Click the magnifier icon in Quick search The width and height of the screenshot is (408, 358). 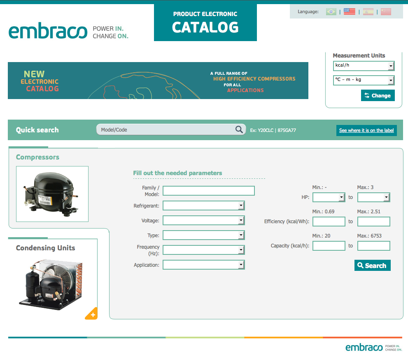[239, 129]
